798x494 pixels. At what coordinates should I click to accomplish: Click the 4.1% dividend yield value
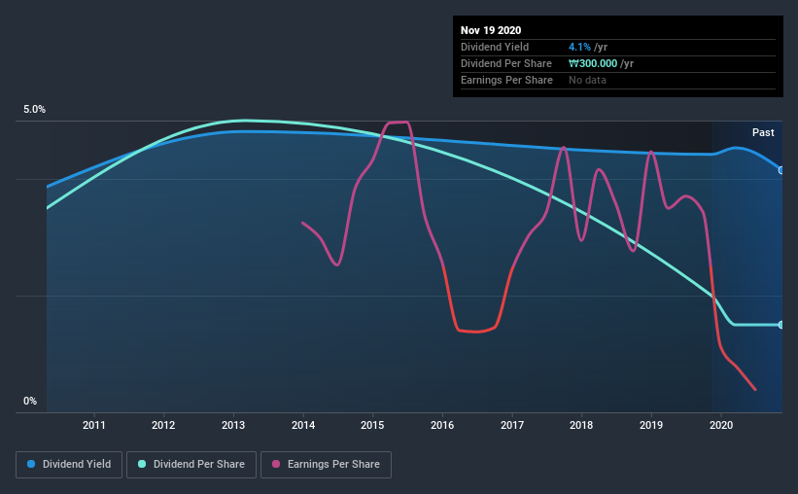579,47
